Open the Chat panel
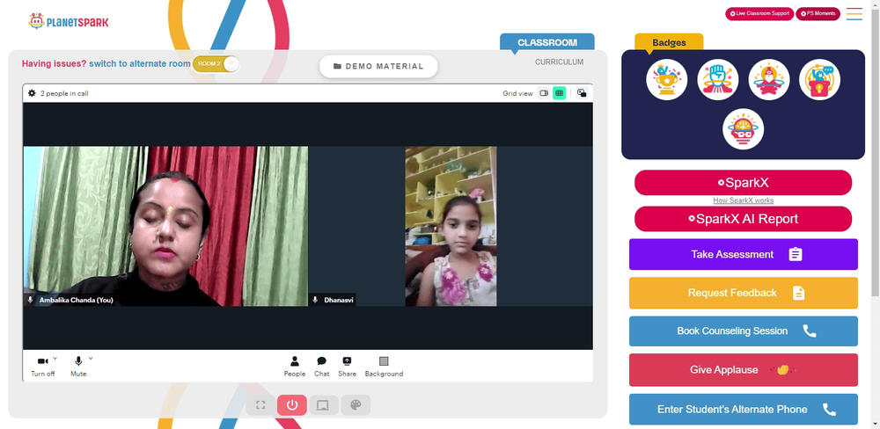Image resolution: width=880 pixels, height=429 pixels. tap(321, 367)
